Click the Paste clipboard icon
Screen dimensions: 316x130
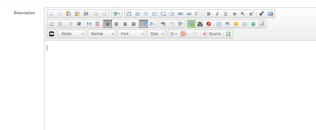(69, 14)
